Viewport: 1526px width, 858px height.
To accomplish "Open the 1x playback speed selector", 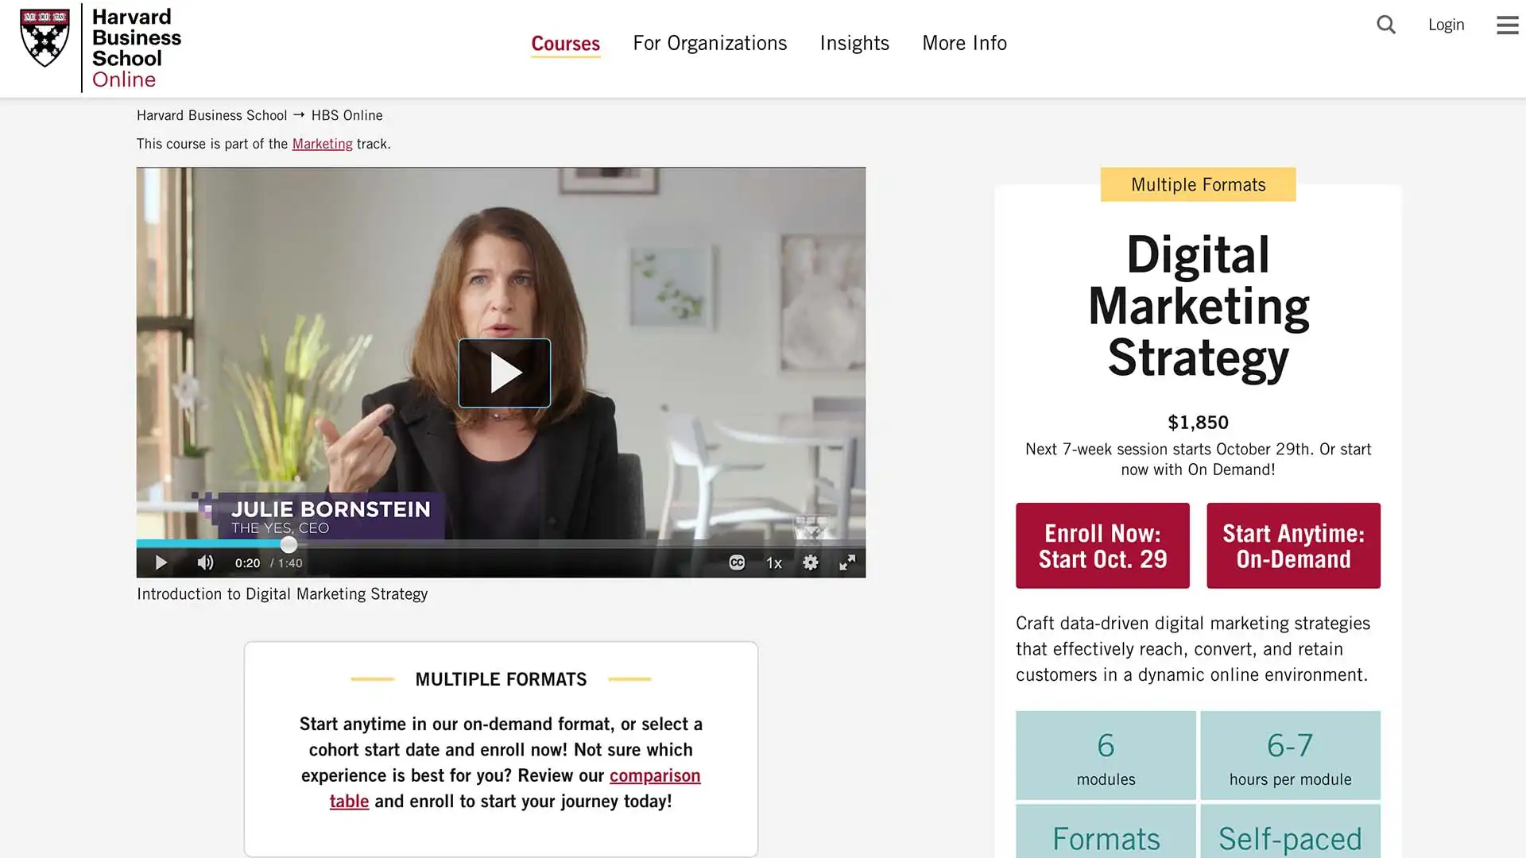I will (x=773, y=562).
